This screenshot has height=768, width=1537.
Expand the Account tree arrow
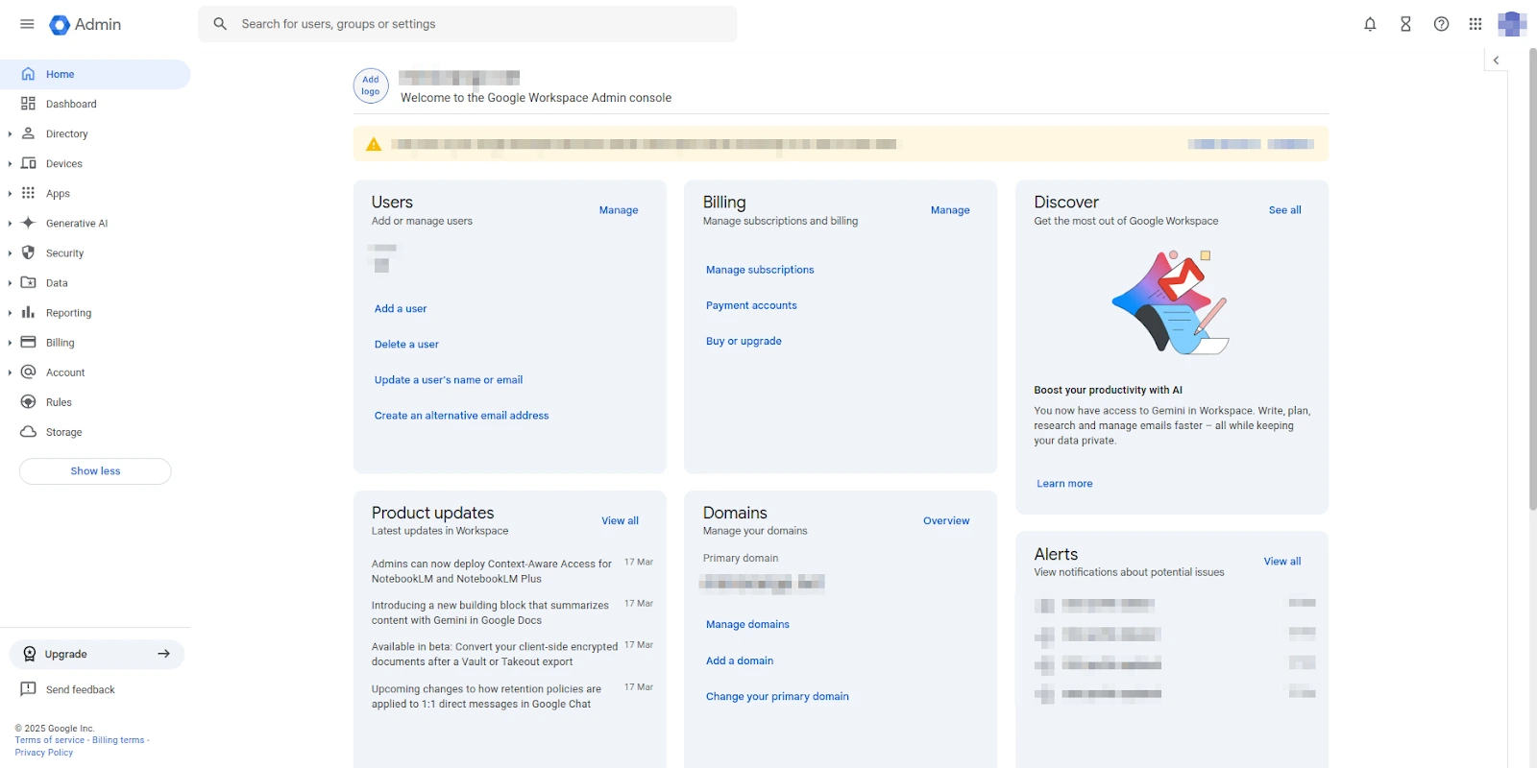click(x=10, y=372)
